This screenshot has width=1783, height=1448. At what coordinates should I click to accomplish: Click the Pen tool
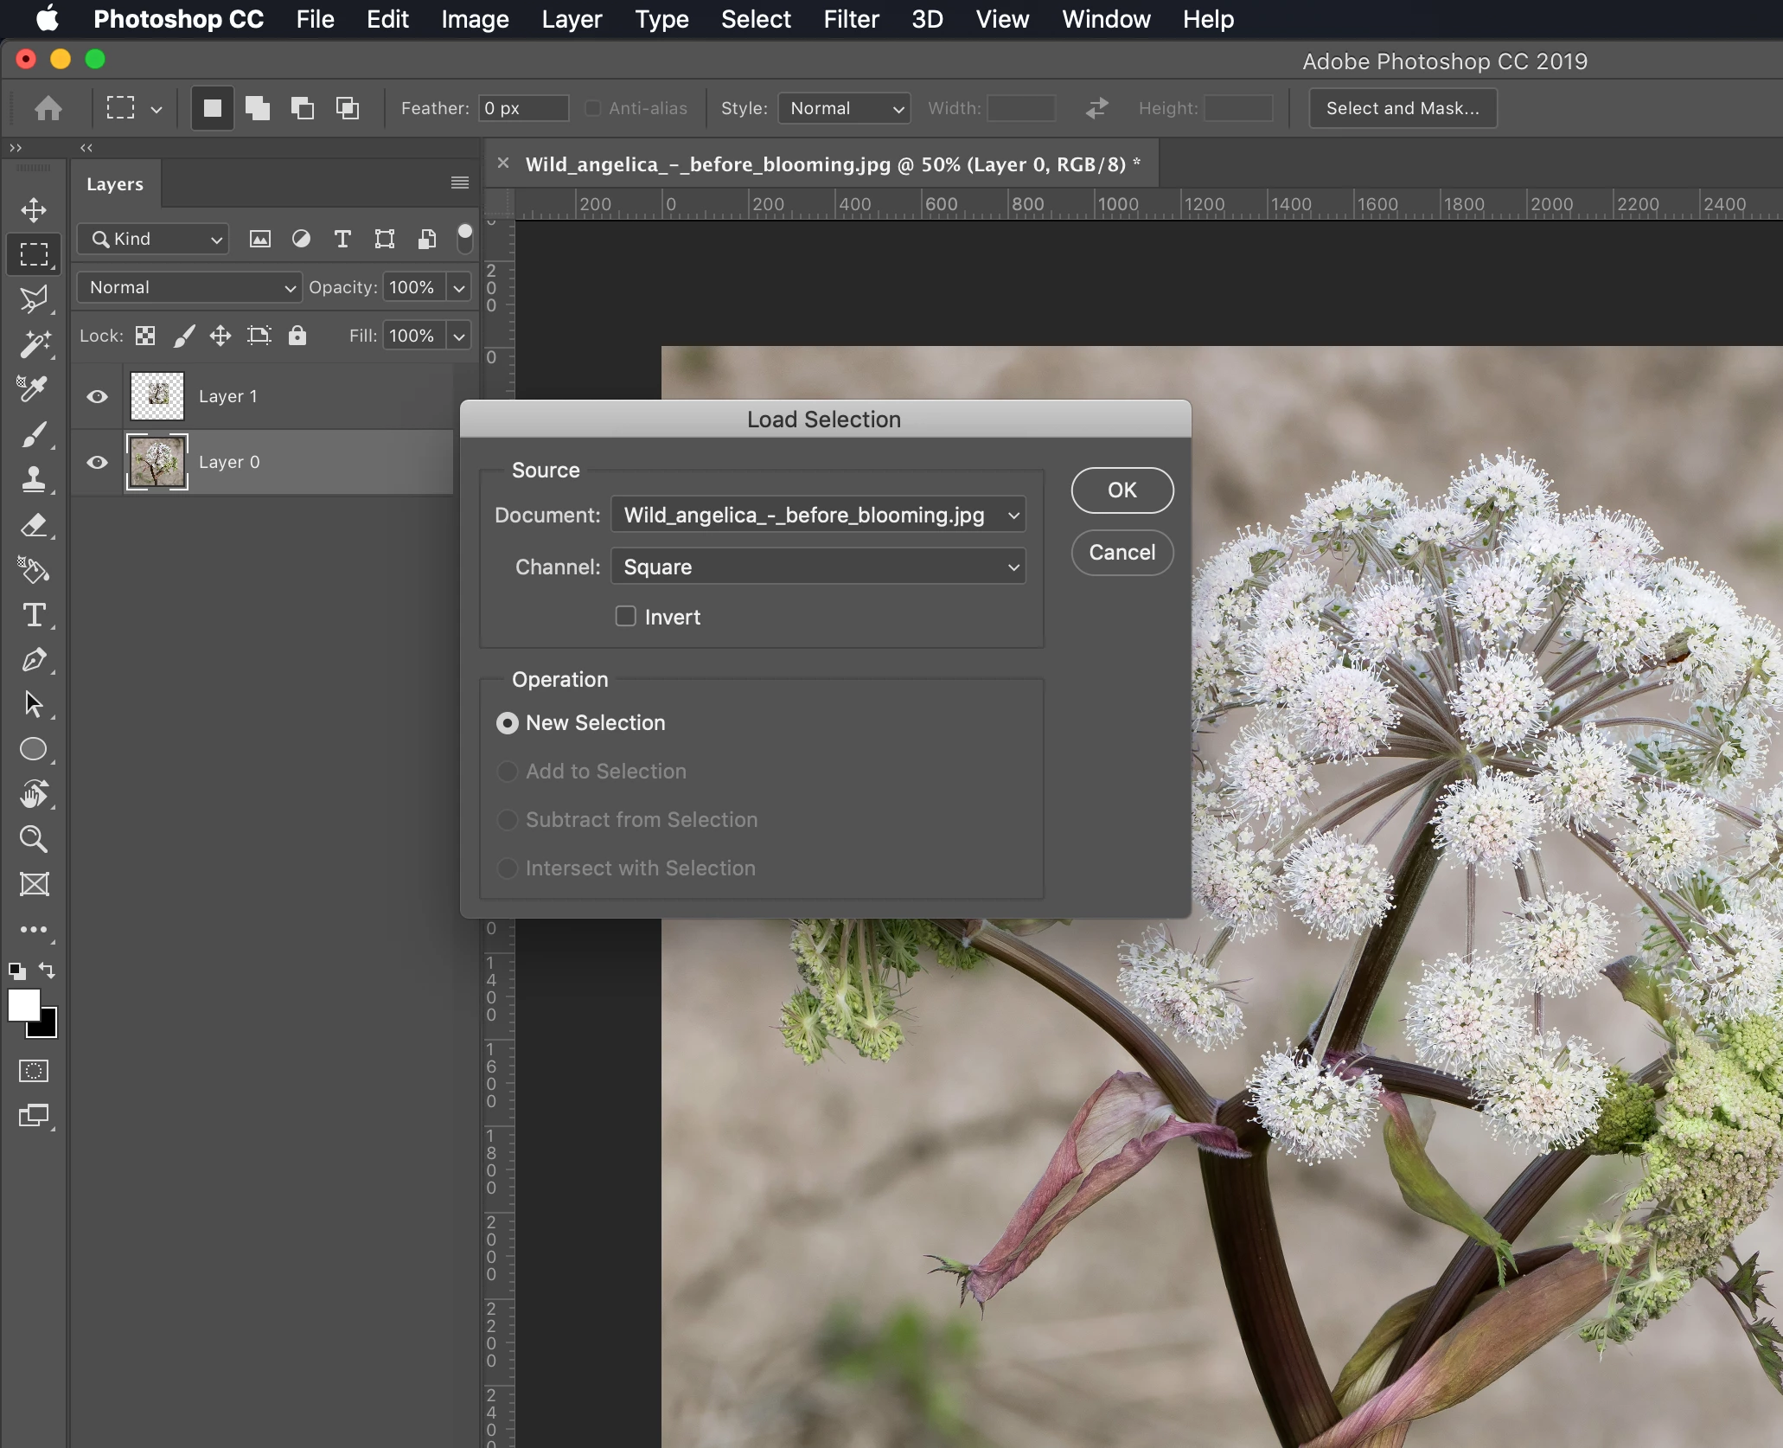point(34,660)
